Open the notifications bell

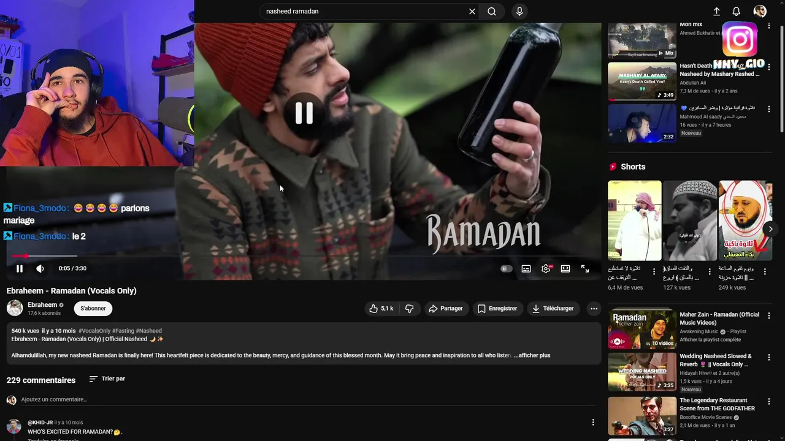tap(737, 11)
